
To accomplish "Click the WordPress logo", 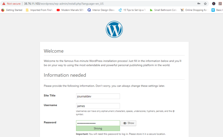I will point(114,29).
